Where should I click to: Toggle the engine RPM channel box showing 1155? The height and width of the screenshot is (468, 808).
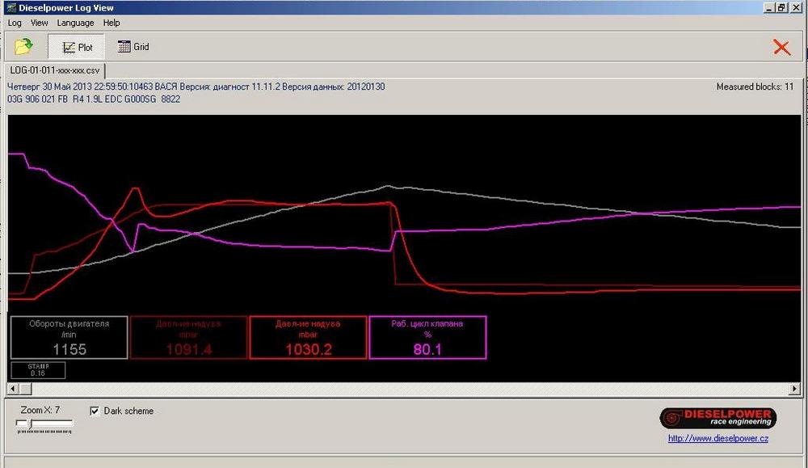[69, 337]
